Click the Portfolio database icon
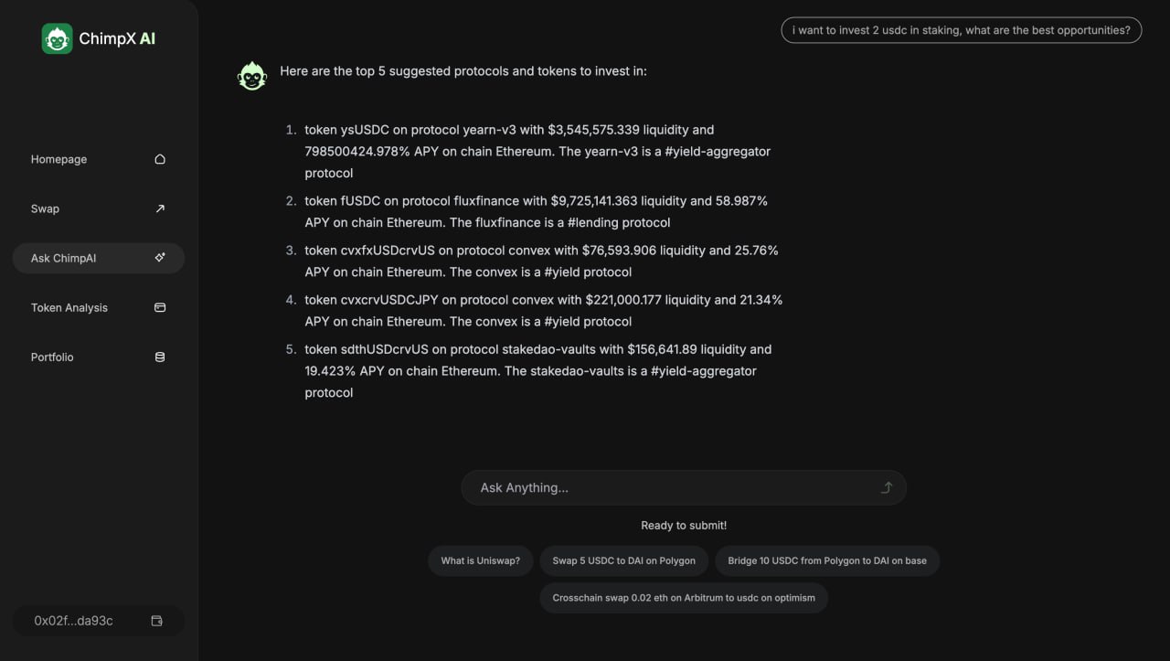Image resolution: width=1170 pixels, height=661 pixels. [x=160, y=357]
